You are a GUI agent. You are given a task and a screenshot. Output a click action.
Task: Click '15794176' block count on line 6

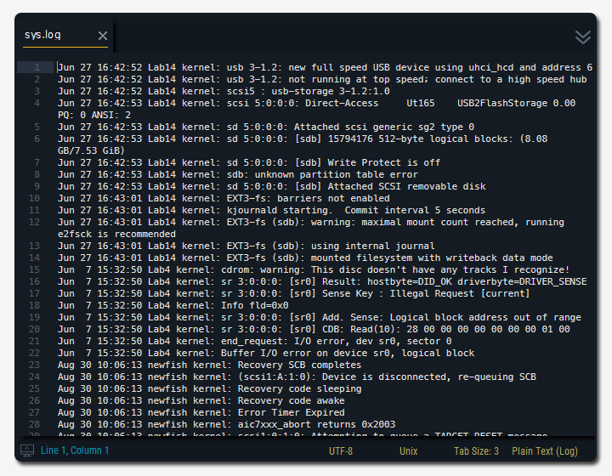click(x=350, y=139)
